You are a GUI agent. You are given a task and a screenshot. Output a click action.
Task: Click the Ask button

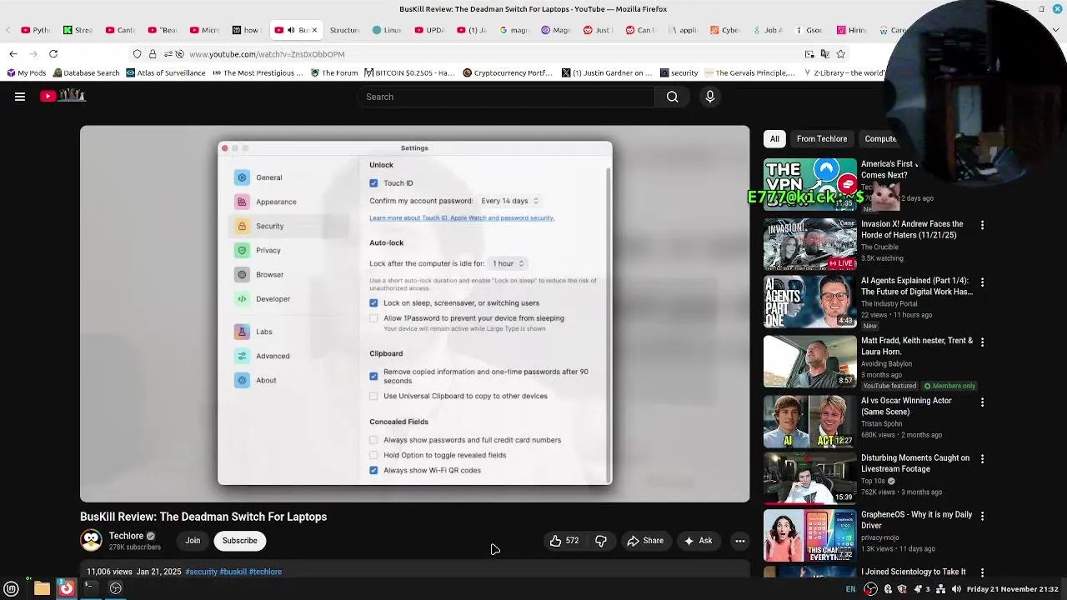698,541
